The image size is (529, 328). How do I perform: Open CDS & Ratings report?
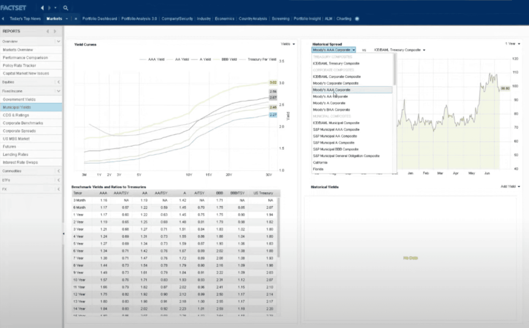point(31,115)
